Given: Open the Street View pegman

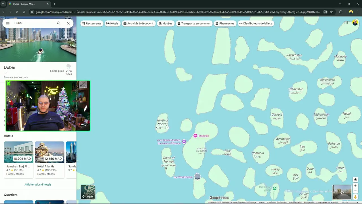Looking at the screenshot, I should pos(355,197).
